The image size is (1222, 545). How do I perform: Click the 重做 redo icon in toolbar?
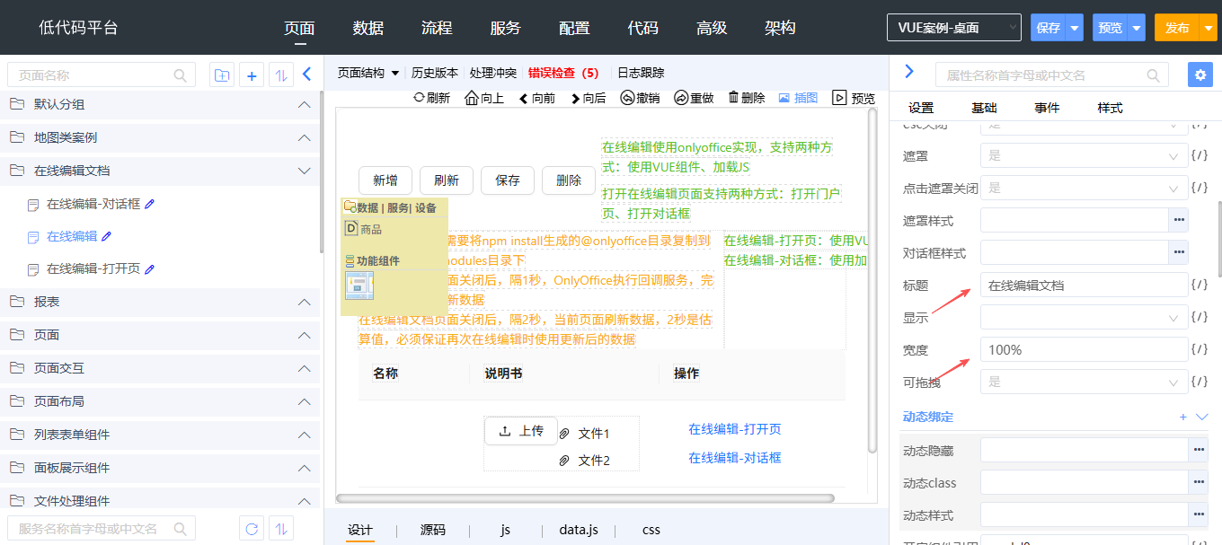click(680, 98)
